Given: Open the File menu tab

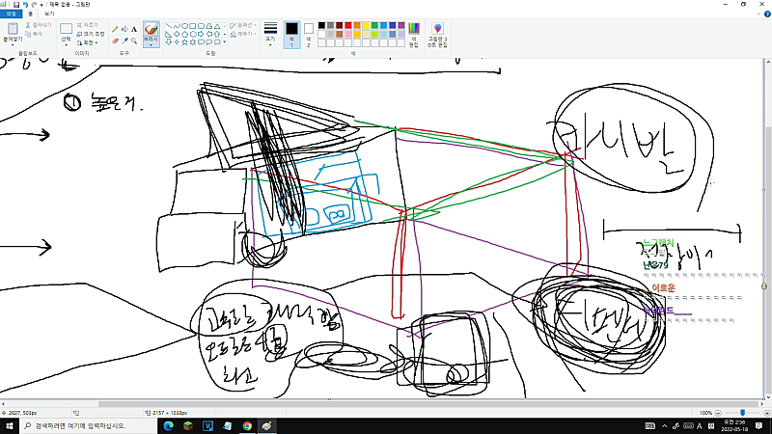Looking at the screenshot, I should [x=11, y=14].
